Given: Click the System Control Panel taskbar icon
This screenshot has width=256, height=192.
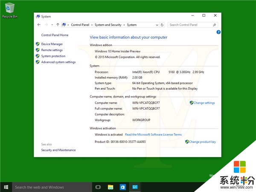Looking at the screenshot, I should tap(135, 187).
